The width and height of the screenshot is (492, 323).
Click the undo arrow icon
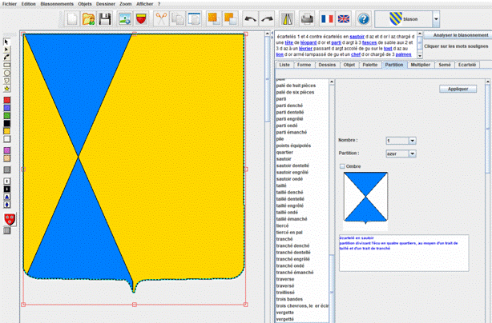click(250, 18)
